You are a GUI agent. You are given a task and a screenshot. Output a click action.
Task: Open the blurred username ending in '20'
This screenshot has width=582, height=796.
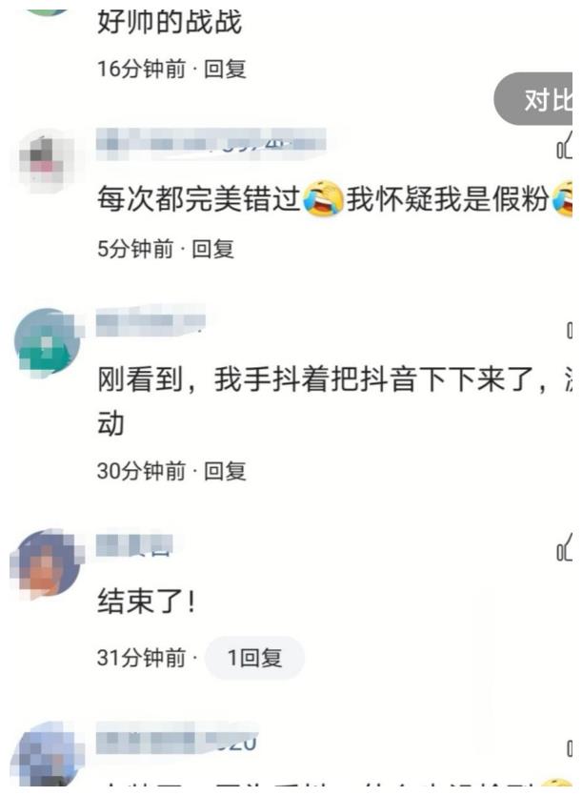tap(176, 743)
